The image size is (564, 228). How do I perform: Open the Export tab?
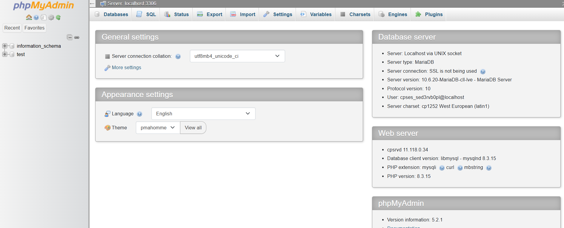click(x=210, y=14)
